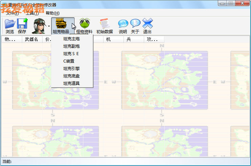Select 坦克引擎 menu item
Image resolution: width=251 pixels, height=166 pixels.
point(71,69)
